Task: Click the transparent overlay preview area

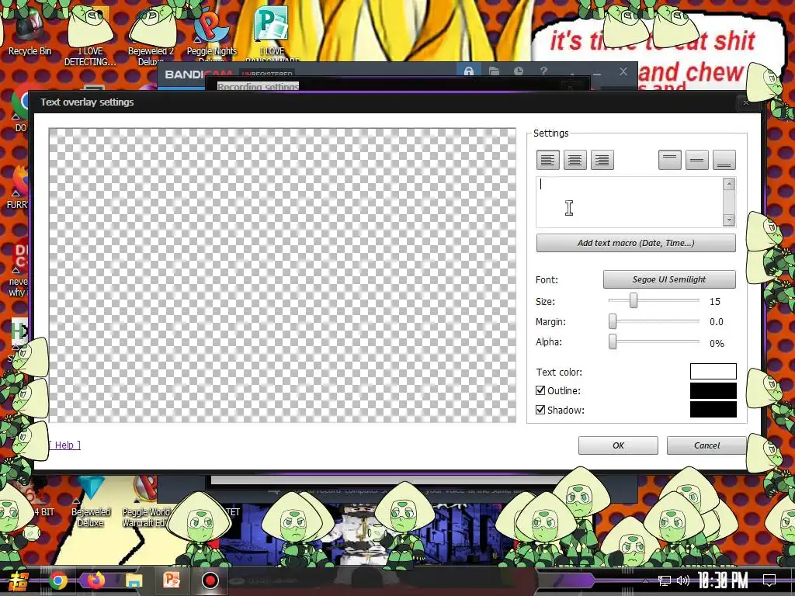Action: 283,275
